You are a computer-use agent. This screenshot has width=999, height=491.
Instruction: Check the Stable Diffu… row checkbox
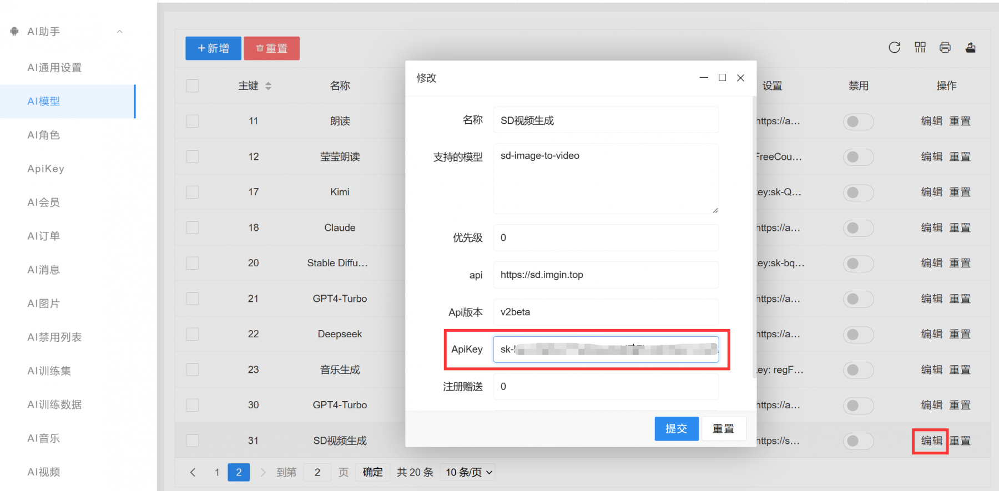point(193,263)
